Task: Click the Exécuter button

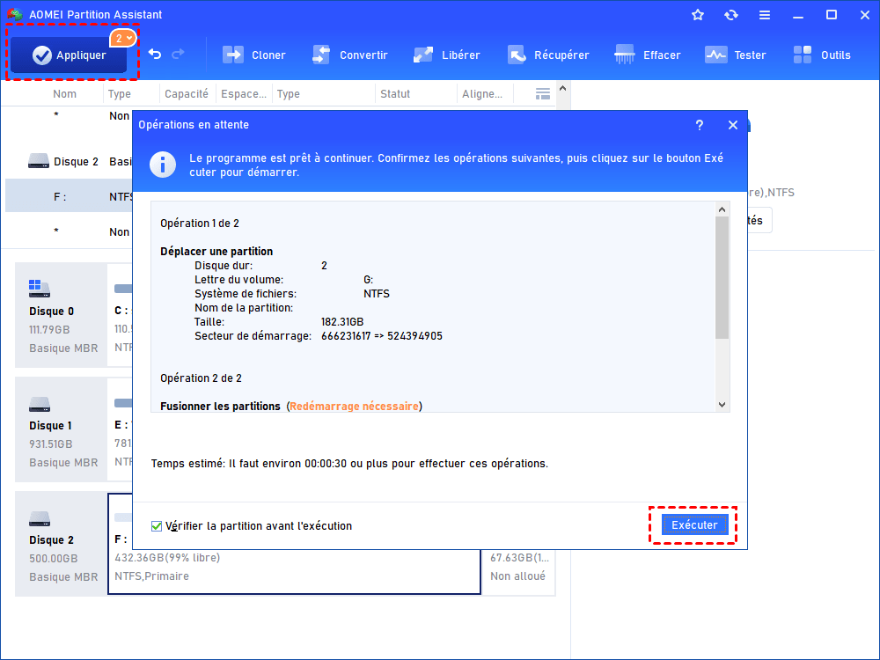Action: 694,525
